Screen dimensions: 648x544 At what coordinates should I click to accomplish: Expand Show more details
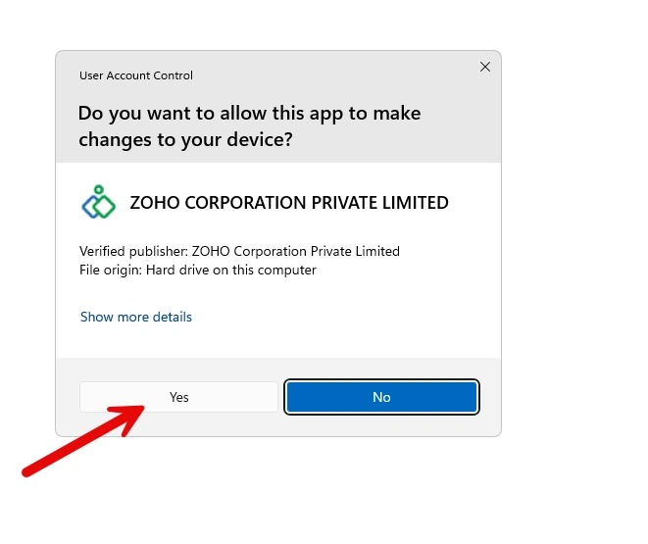[136, 317]
